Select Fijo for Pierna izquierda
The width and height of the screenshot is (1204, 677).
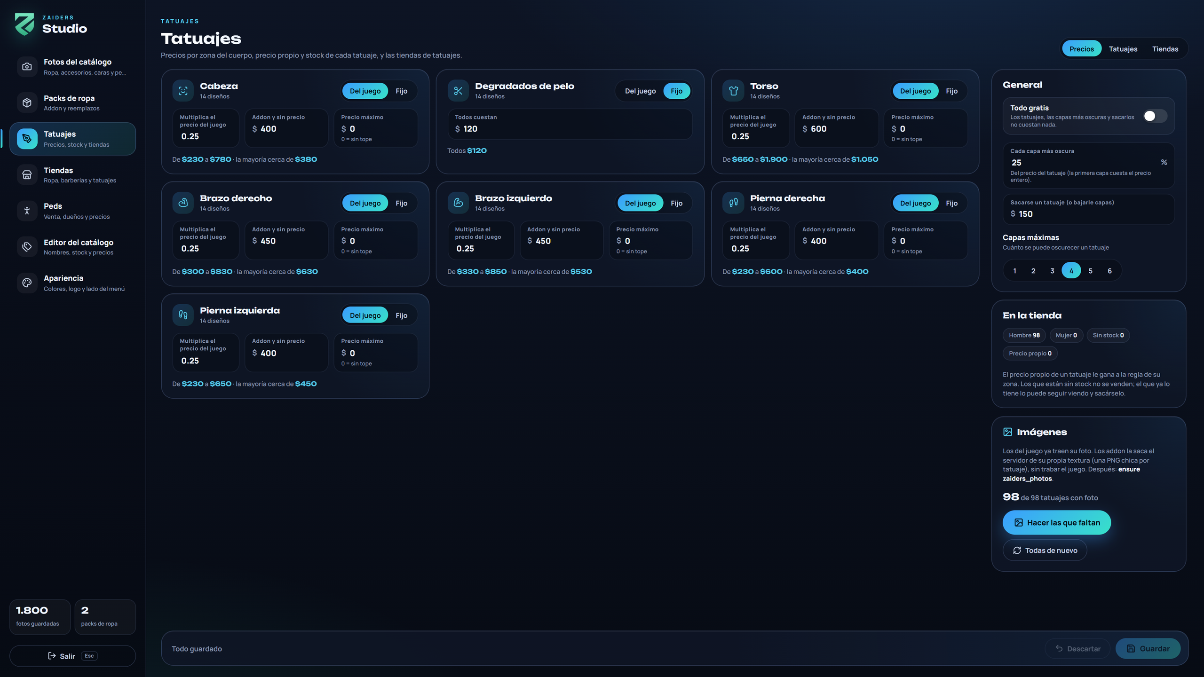(401, 315)
